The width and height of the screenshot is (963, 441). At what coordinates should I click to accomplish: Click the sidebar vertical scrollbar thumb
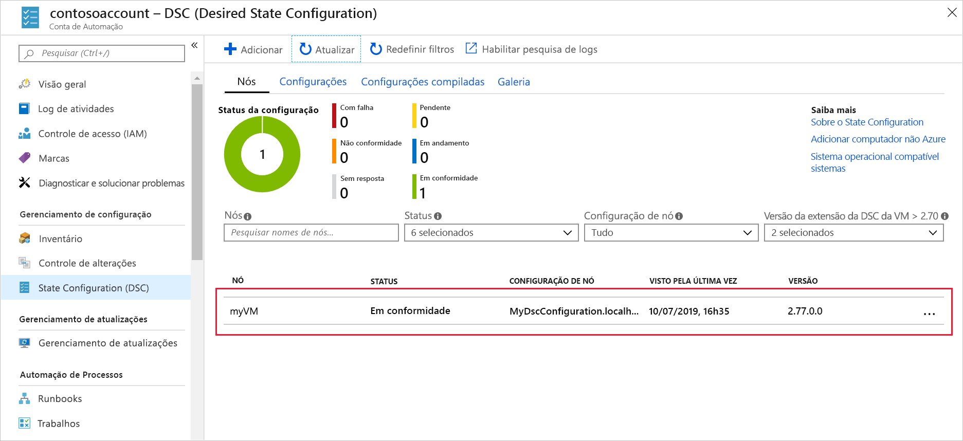[197, 172]
